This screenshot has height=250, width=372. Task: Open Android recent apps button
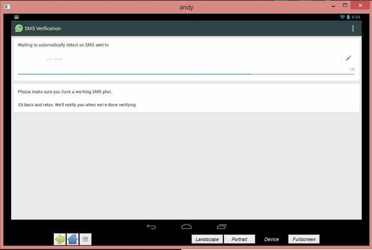point(222,227)
